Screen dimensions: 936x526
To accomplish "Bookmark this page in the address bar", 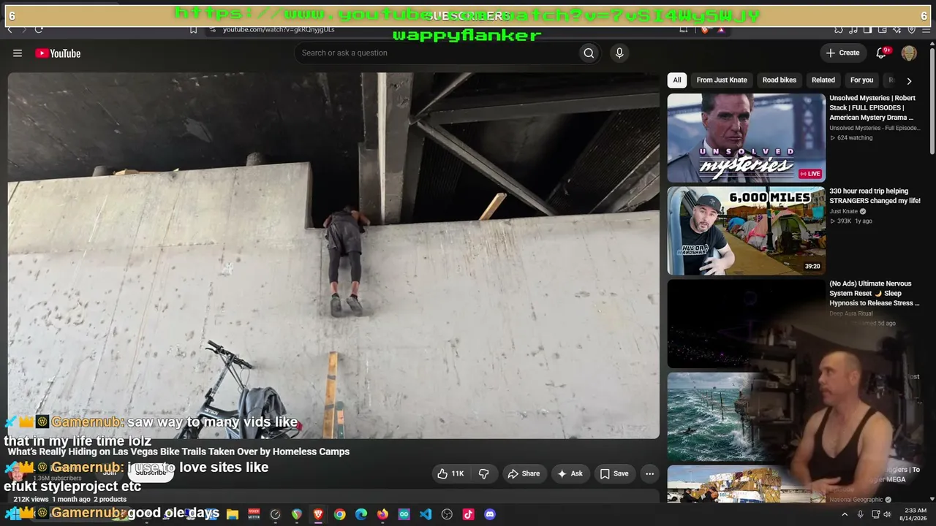I will click(193, 29).
